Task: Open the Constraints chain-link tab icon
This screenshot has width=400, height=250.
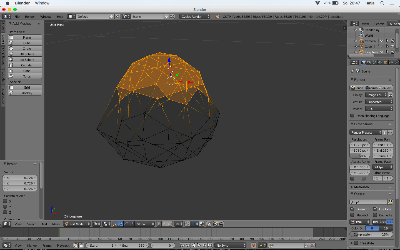Action: click(391, 62)
